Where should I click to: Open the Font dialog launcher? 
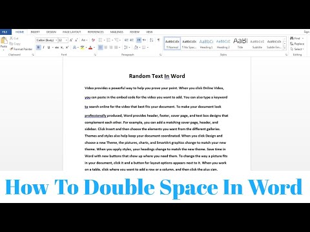click(95, 55)
